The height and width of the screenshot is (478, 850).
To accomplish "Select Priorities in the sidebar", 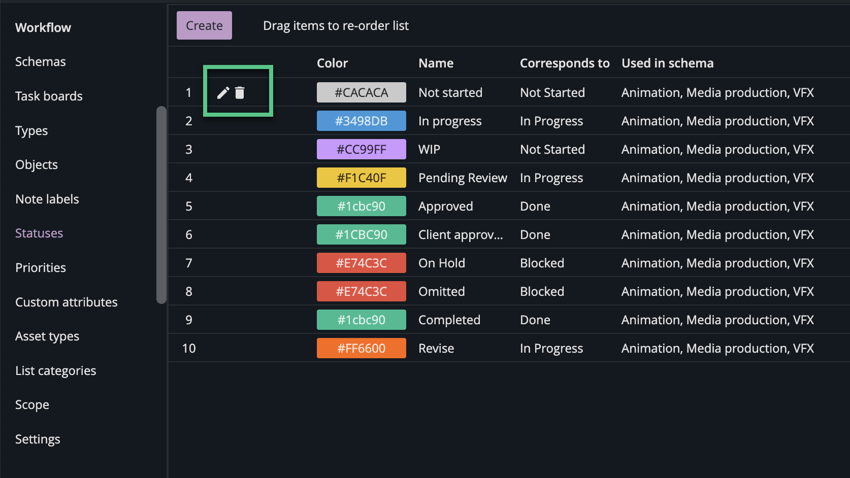I will (x=41, y=268).
